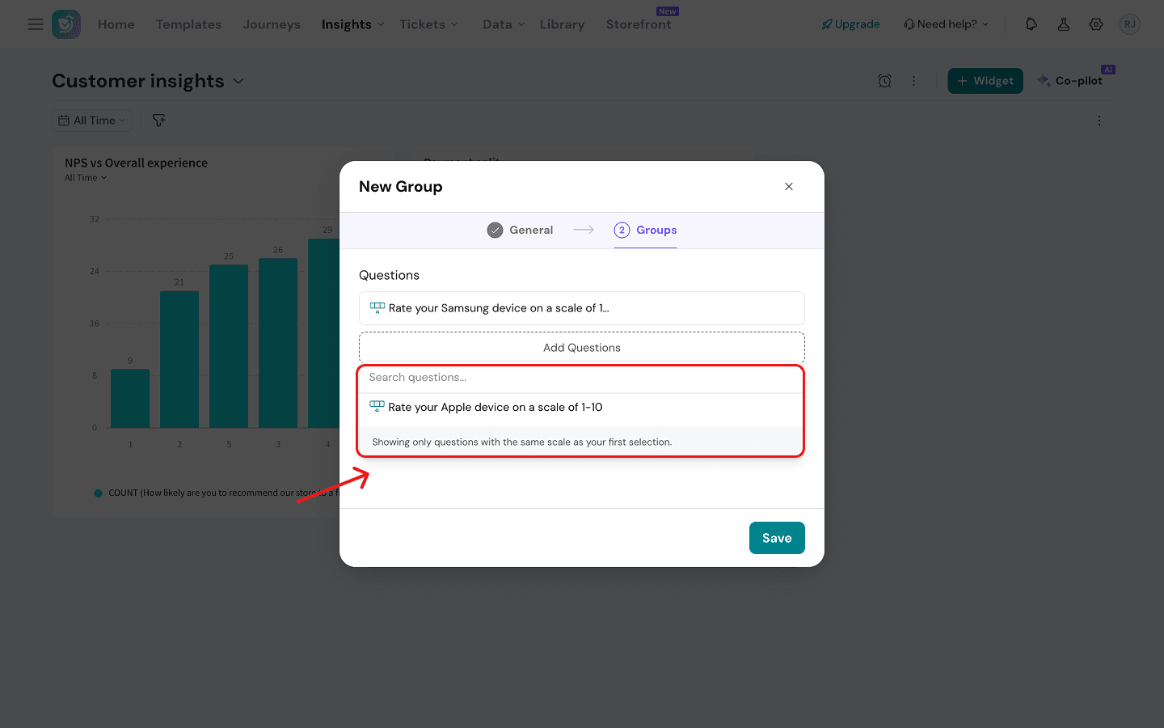1164x728 pixels.
Task: Click the Groups step number 2
Action: coord(622,231)
